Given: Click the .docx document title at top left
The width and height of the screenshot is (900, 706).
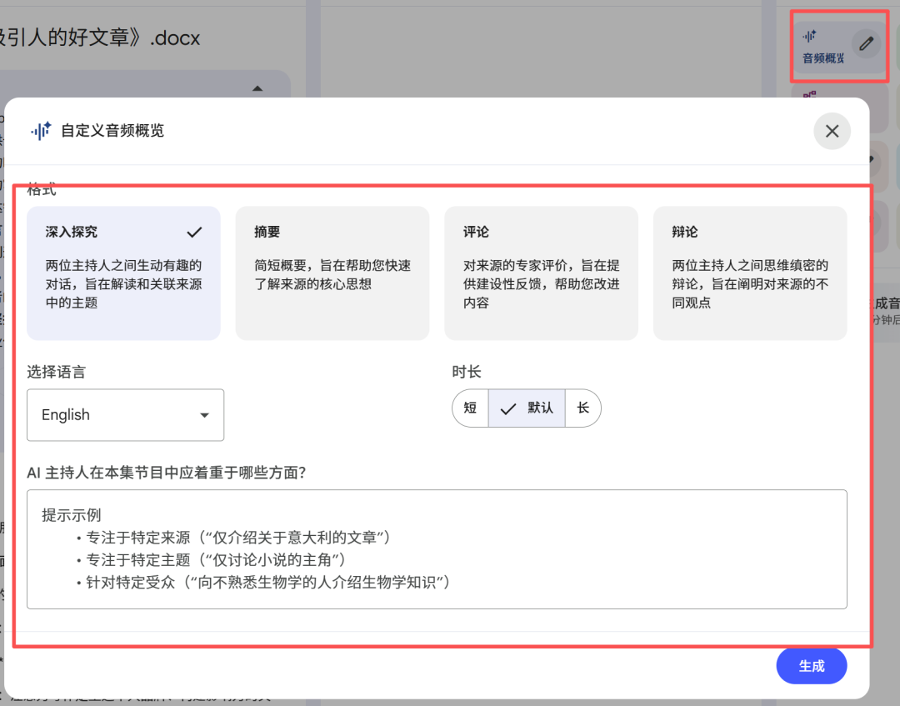Looking at the screenshot, I should tap(100, 38).
